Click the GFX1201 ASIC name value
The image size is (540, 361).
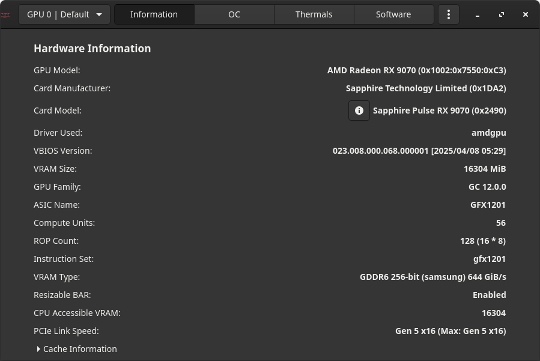[x=488, y=205]
